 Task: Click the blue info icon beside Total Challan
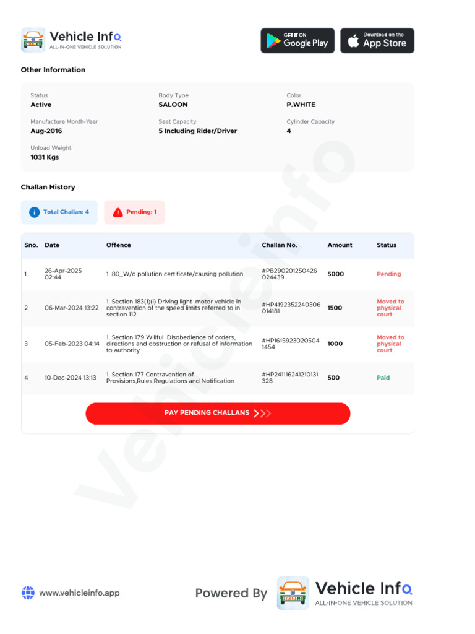[x=35, y=212]
